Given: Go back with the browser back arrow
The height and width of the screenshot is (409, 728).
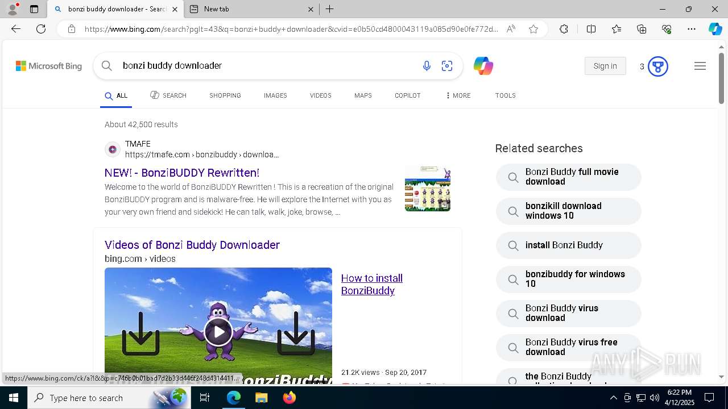Looking at the screenshot, I should [x=16, y=29].
